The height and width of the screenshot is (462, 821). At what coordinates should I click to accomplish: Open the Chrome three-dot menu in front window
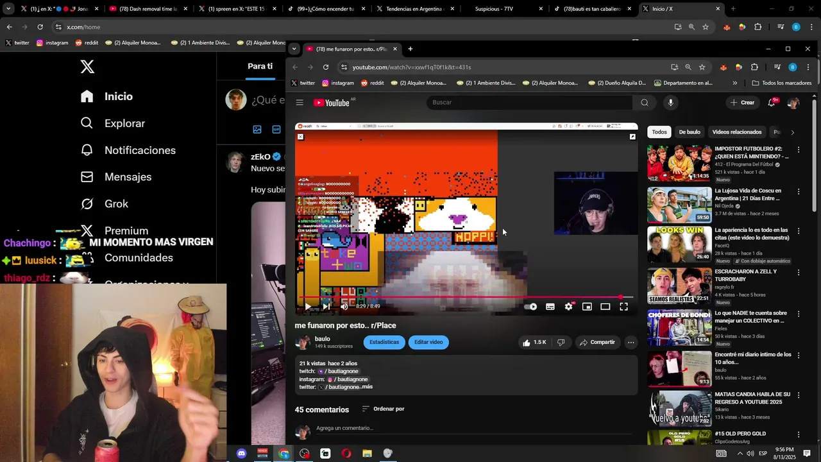tap(808, 67)
